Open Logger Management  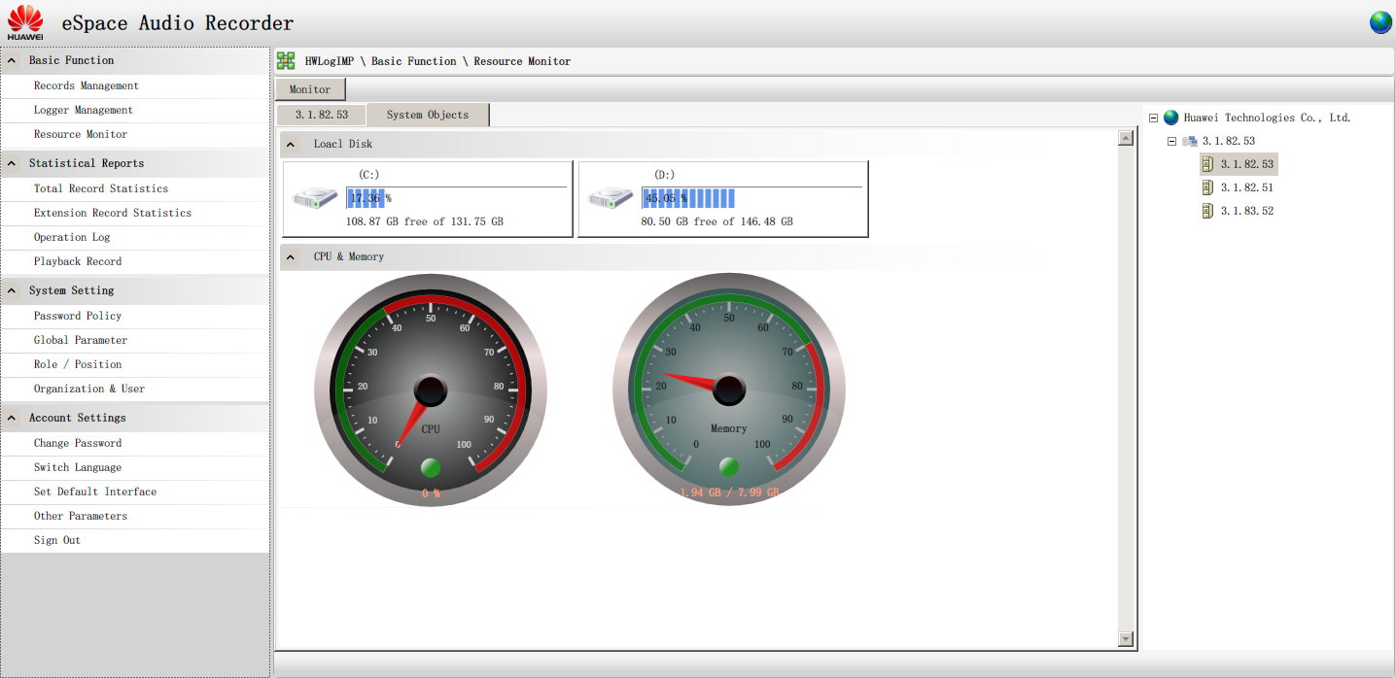click(84, 110)
